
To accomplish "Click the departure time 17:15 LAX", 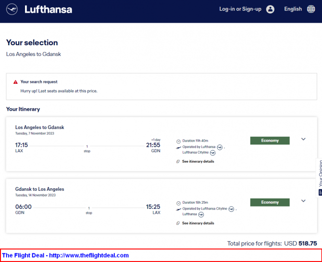I will (x=21, y=147).
